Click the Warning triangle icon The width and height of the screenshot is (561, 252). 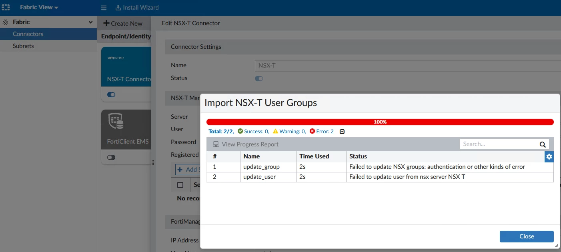275,131
